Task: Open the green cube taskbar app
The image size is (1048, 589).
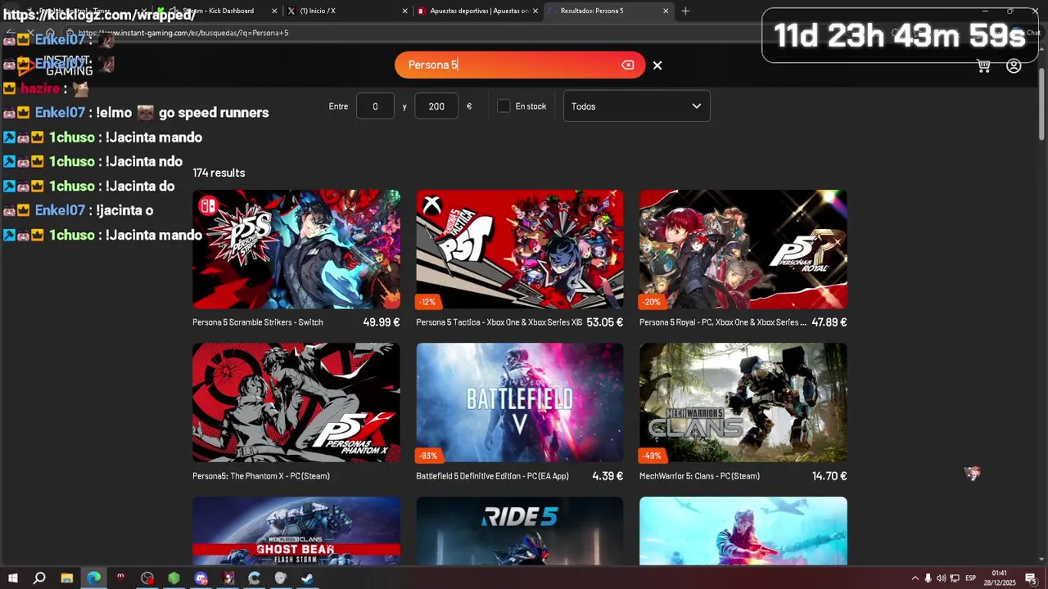Action: [174, 578]
